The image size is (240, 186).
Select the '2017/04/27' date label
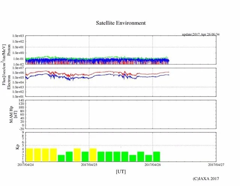pyautogui.click(x=216, y=165)
